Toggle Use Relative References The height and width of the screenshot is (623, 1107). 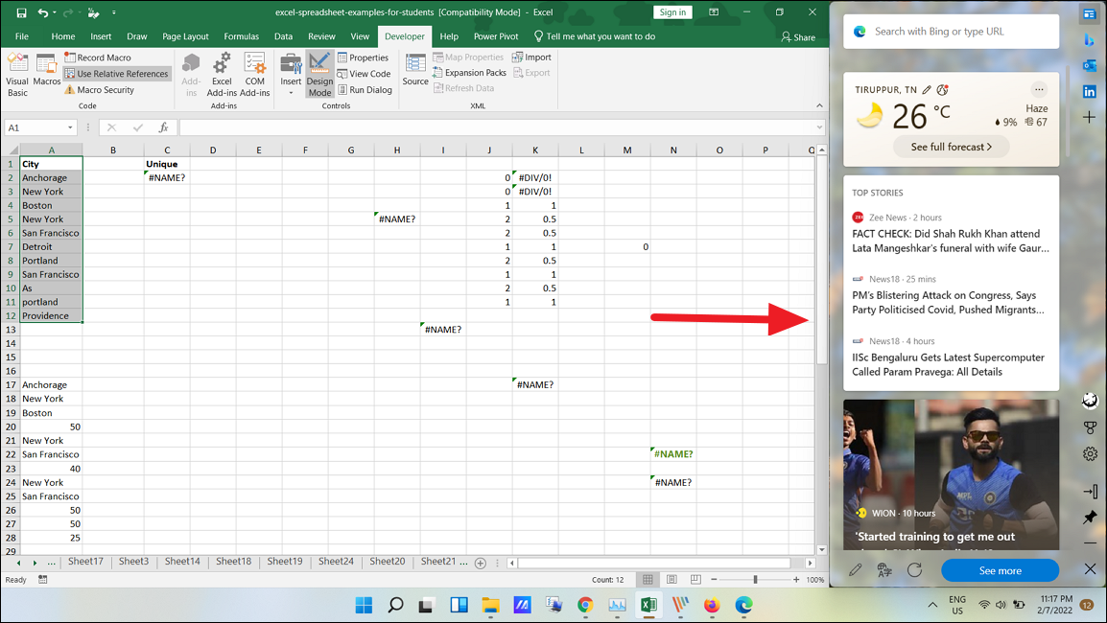116,74
